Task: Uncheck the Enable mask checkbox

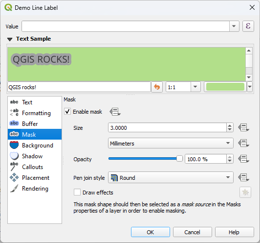Action: [x=67, y=111]
